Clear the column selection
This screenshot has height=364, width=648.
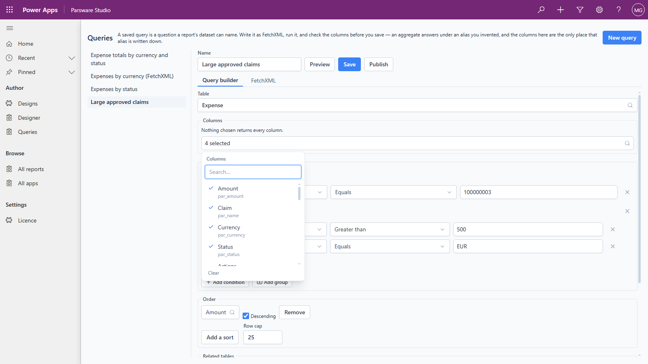213,273
